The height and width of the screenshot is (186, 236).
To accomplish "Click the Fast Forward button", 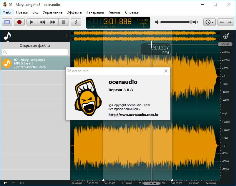I will [x=53, y=22].
